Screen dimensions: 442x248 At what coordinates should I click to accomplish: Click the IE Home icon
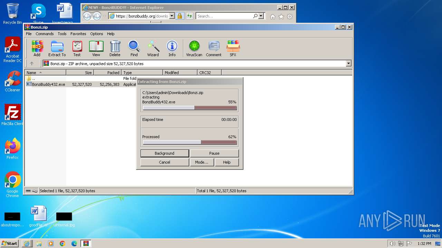coord(273,17)
